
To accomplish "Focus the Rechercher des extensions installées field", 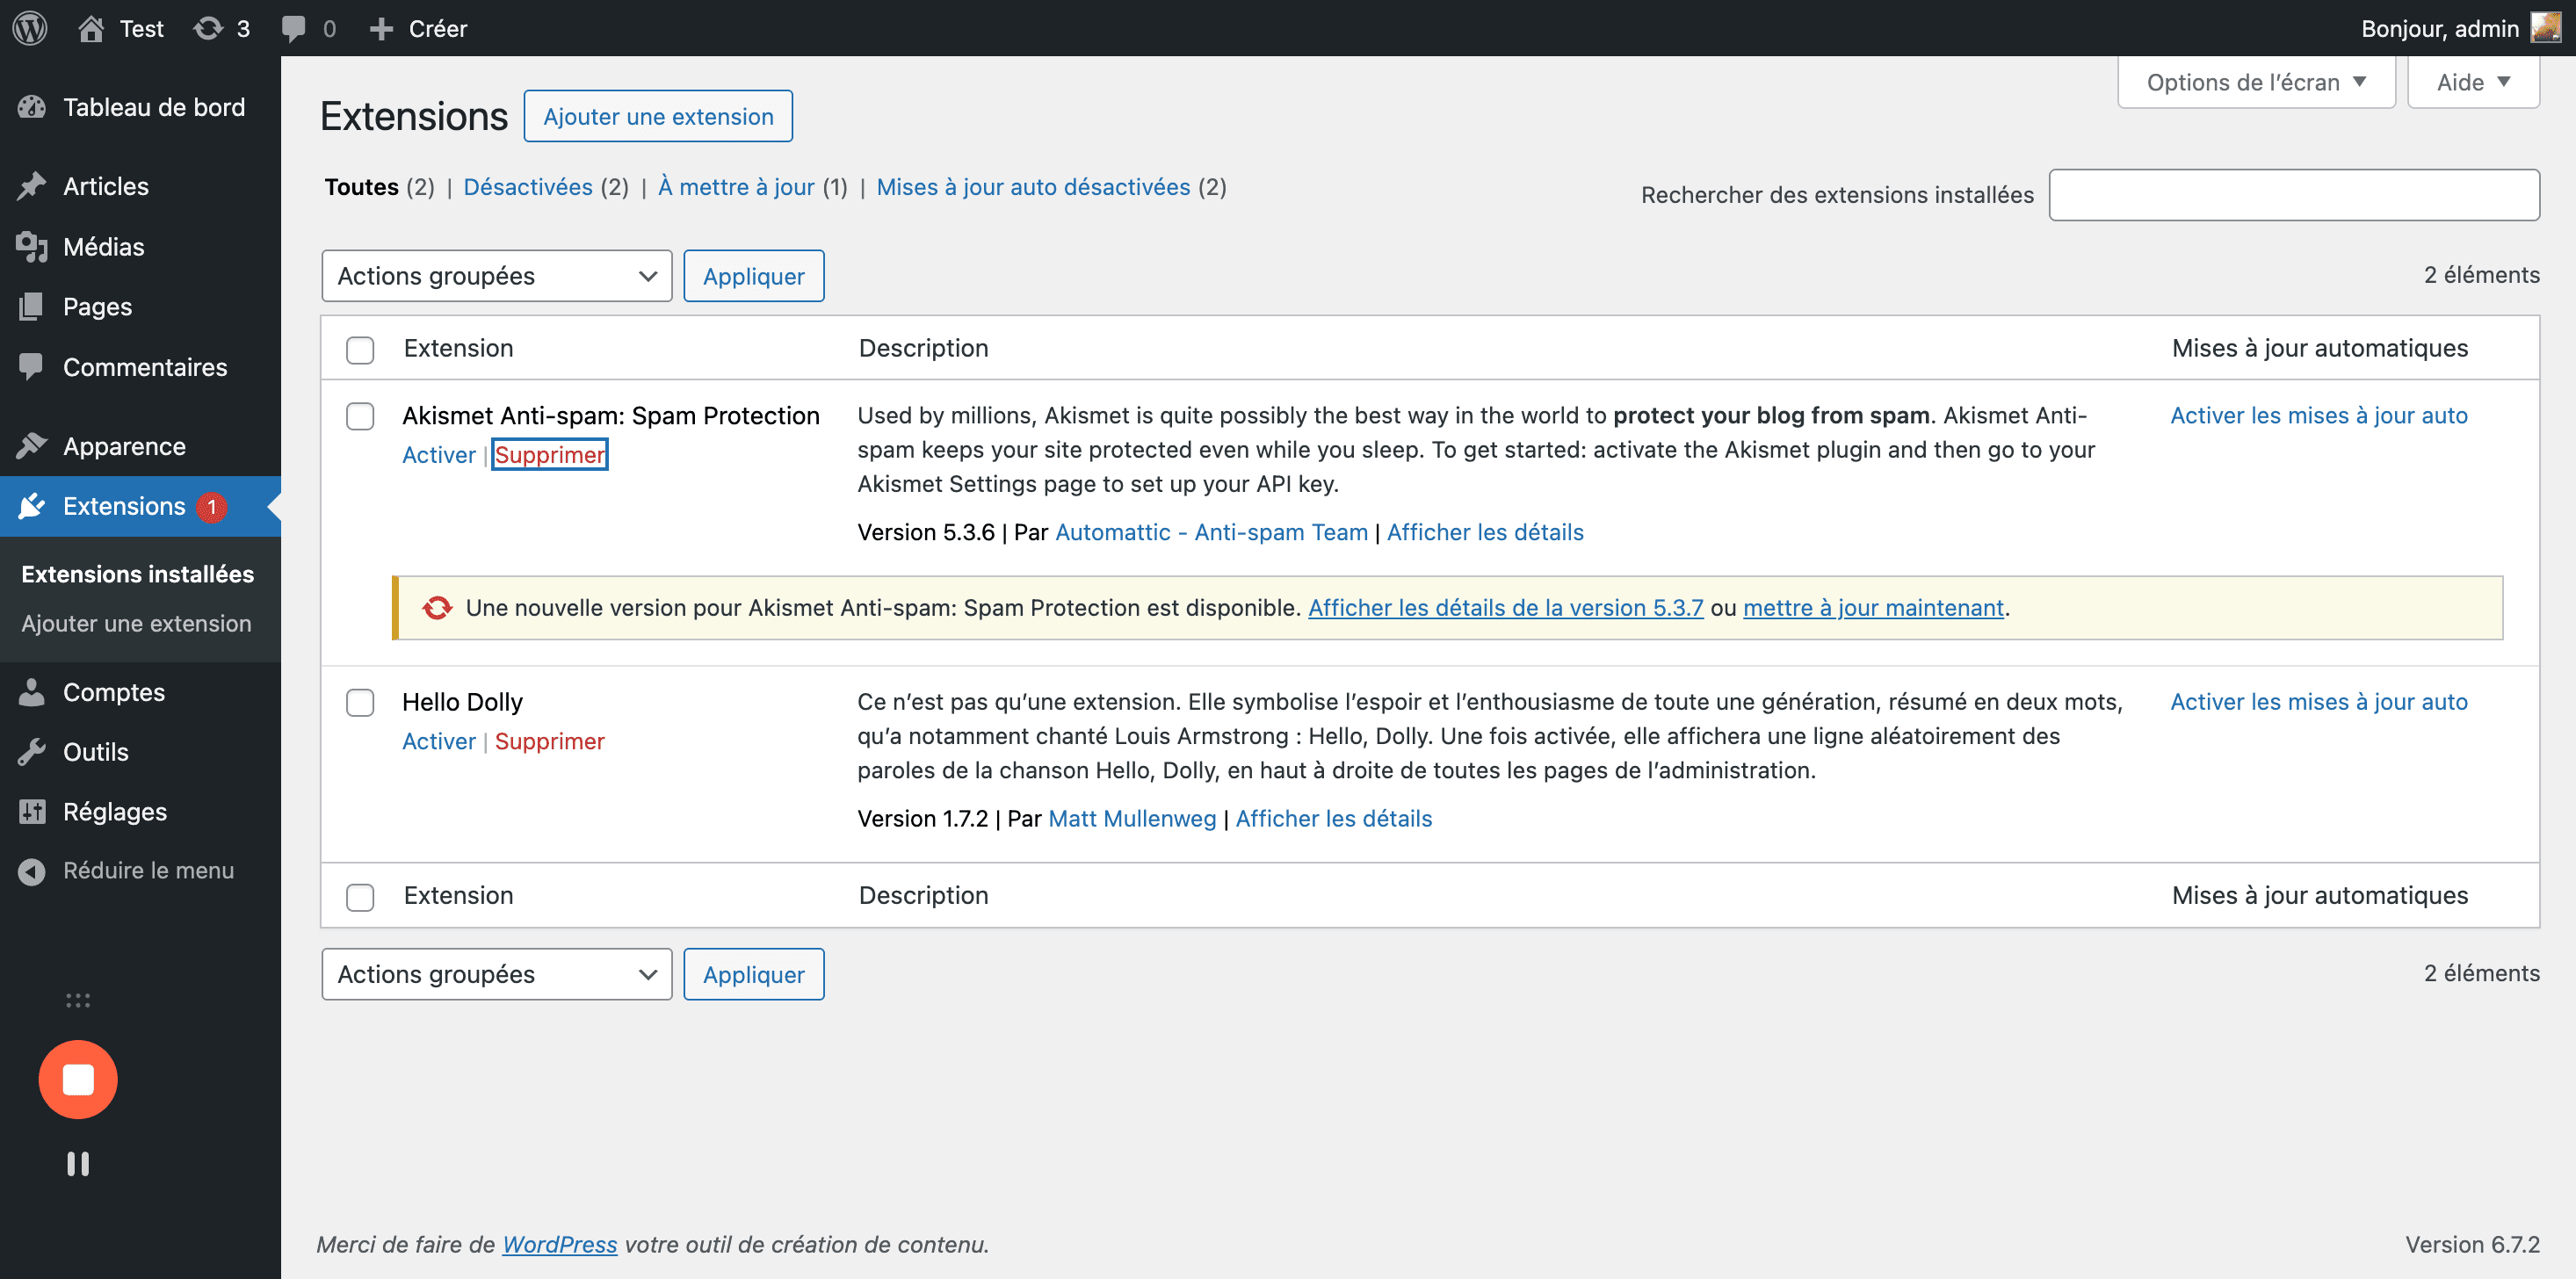I will click(2294, 195).
